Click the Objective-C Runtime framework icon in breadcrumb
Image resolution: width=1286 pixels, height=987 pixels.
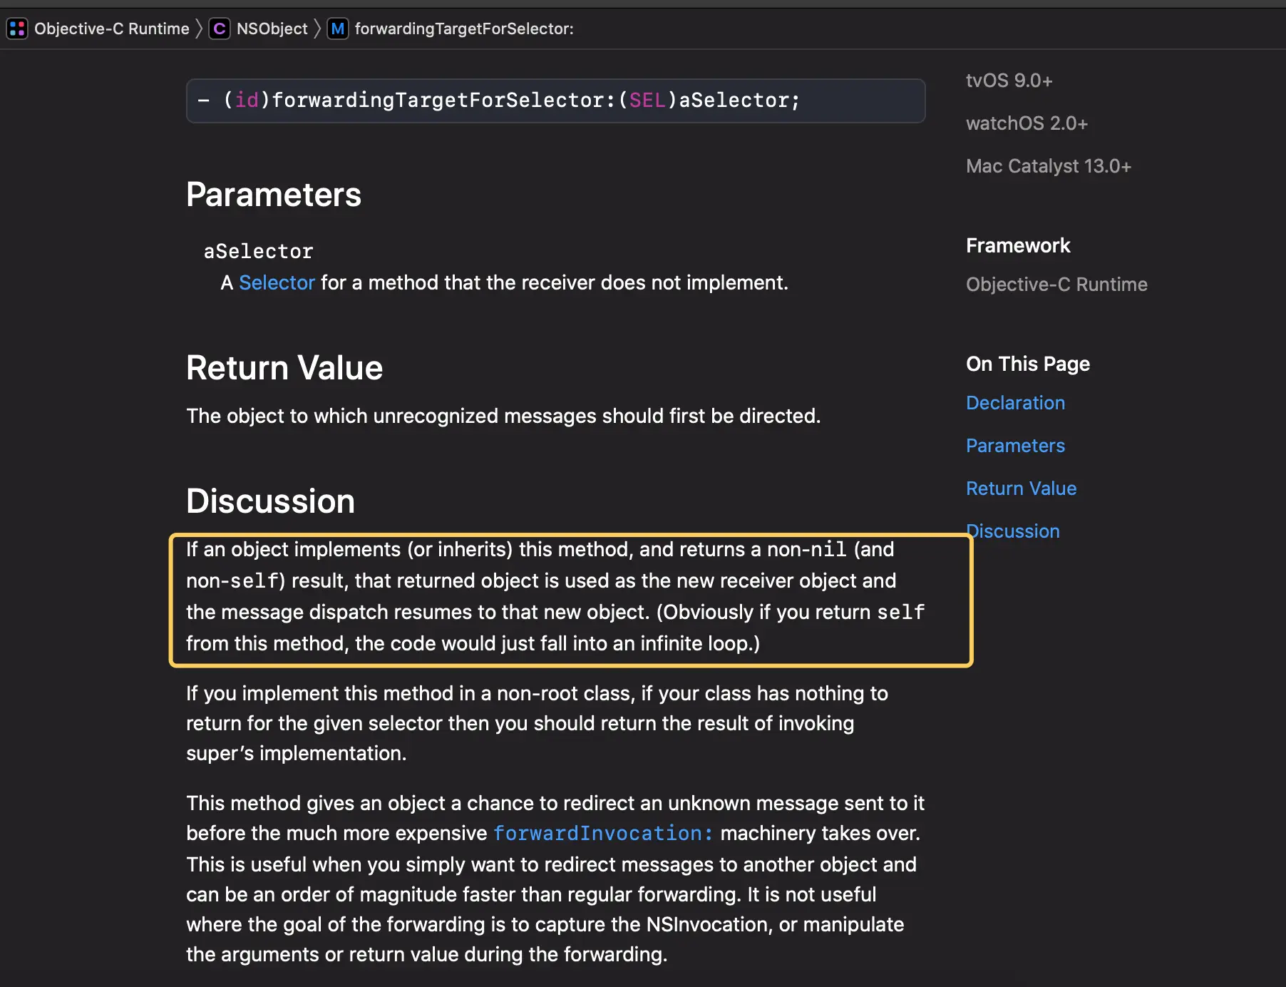pyautogui.click(x=17, y=29)
